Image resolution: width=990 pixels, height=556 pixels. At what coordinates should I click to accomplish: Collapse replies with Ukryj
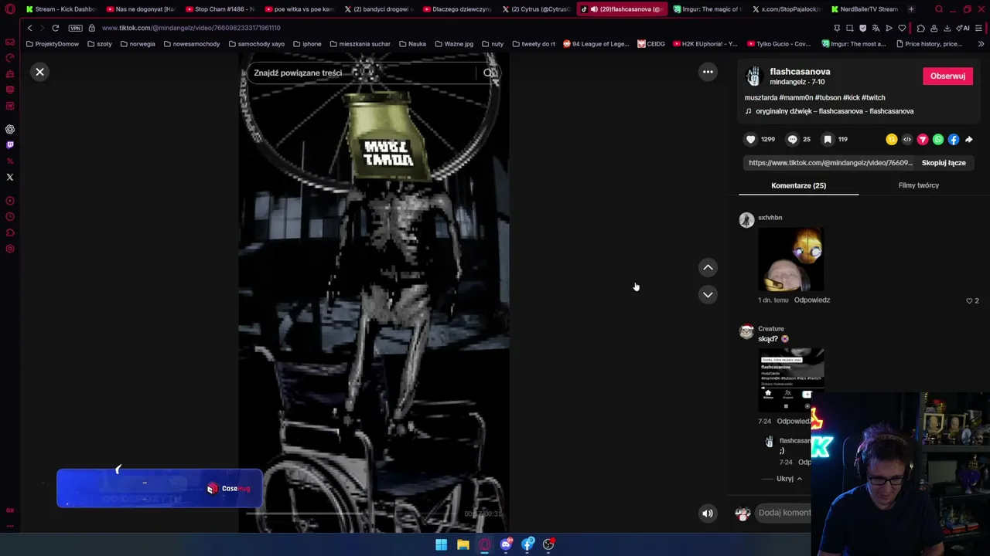click(x=789, y=479)
